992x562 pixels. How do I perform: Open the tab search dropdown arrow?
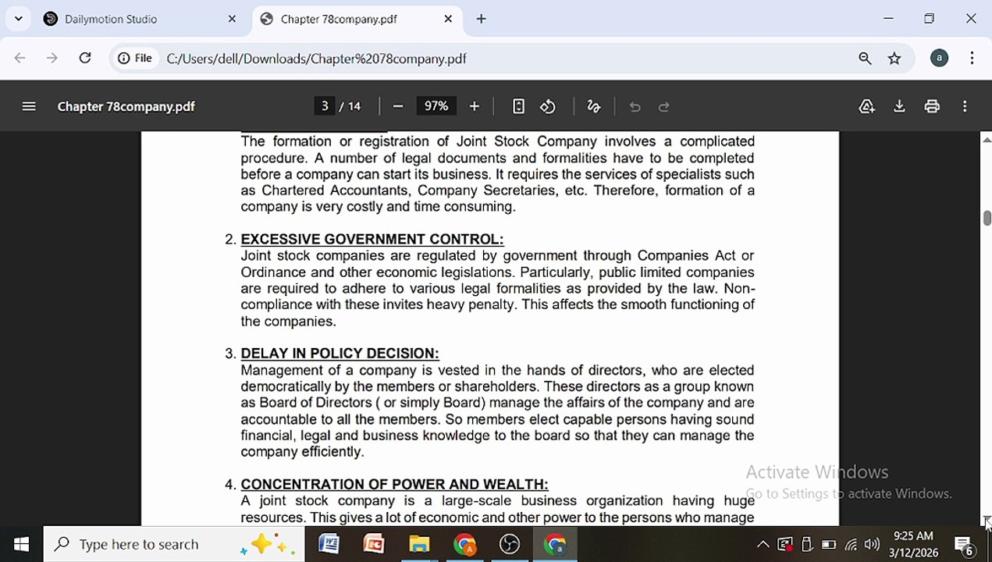(x=18, y=19)
